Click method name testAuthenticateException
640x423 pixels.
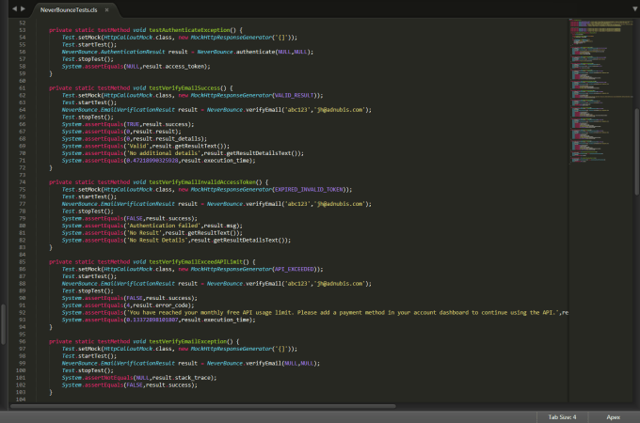click(x=189, y=30)
